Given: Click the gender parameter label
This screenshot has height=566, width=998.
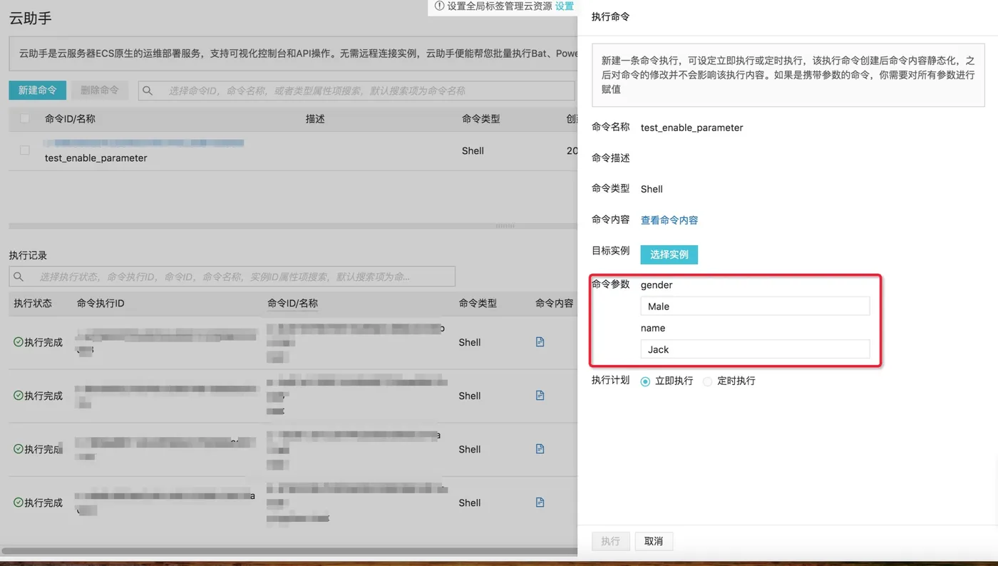Looking at the screenshot, I should click(657, 284).
